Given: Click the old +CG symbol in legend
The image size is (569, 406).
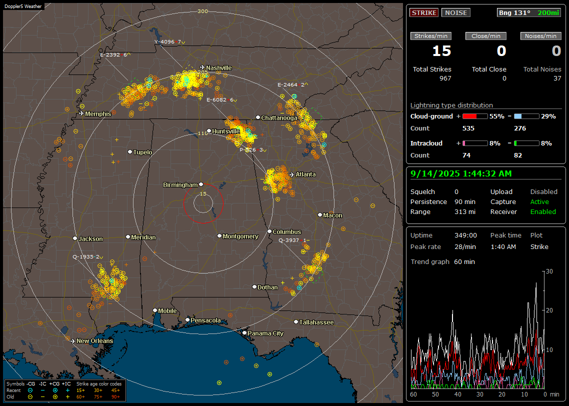Looking at the screenshot, I should click(x=55, y=397).
